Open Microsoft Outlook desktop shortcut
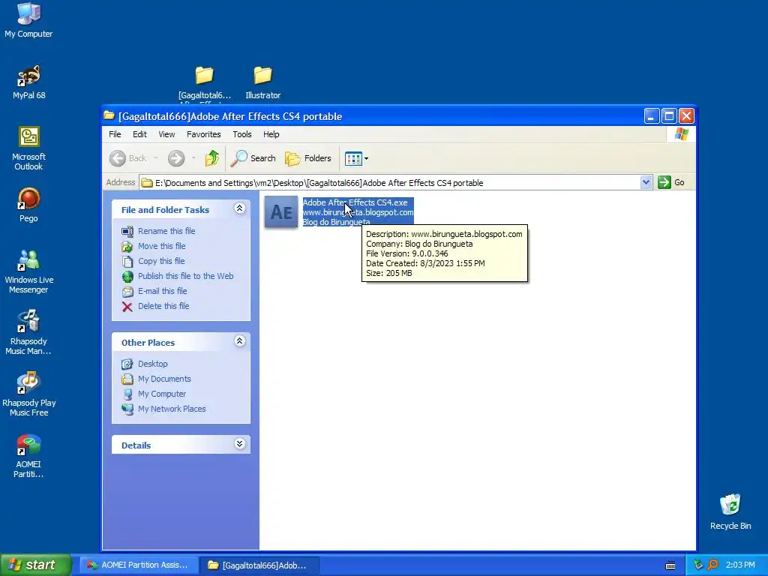This screenshot has width=768, height=576. pyautogui.click(x=28, y=148)
